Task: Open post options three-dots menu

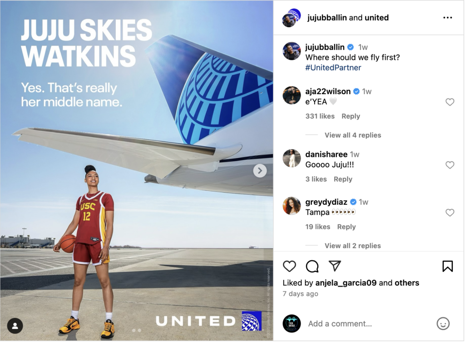Action: point(447,18)
